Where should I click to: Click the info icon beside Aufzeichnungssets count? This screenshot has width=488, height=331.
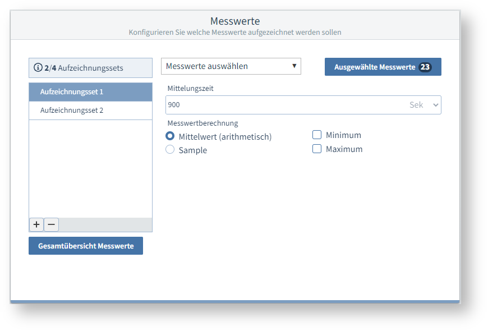pos(38,68)
